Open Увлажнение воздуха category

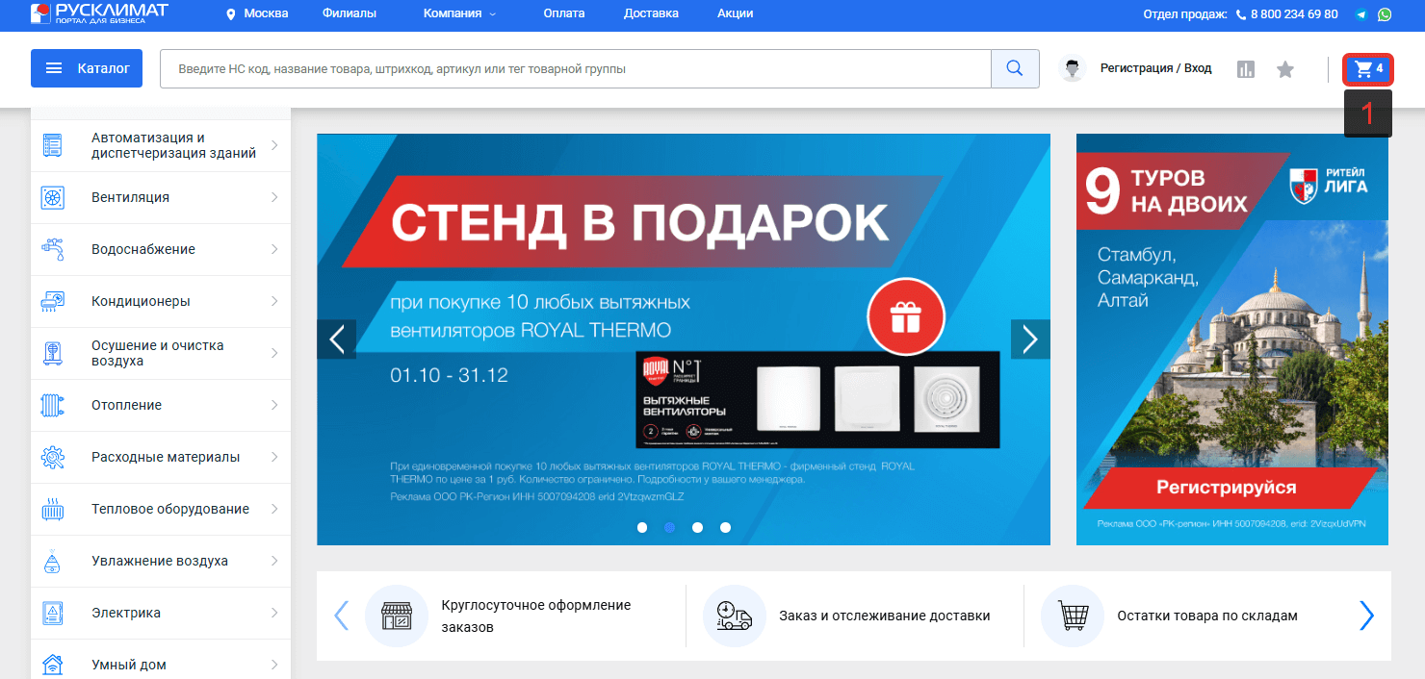[x=160, y=561]
